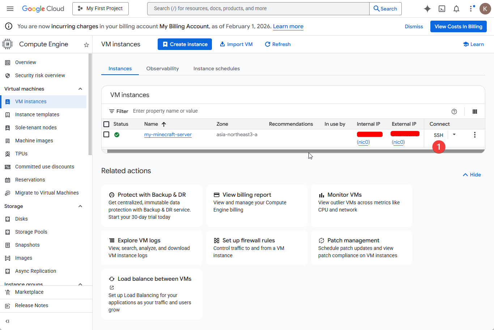Click the Filter list icon
This screenshot has height=330, width=494.
point(112,112)
